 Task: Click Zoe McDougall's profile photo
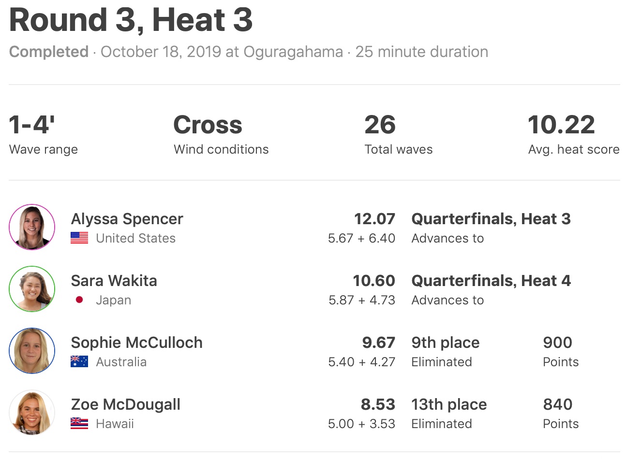tap(32, 413)
